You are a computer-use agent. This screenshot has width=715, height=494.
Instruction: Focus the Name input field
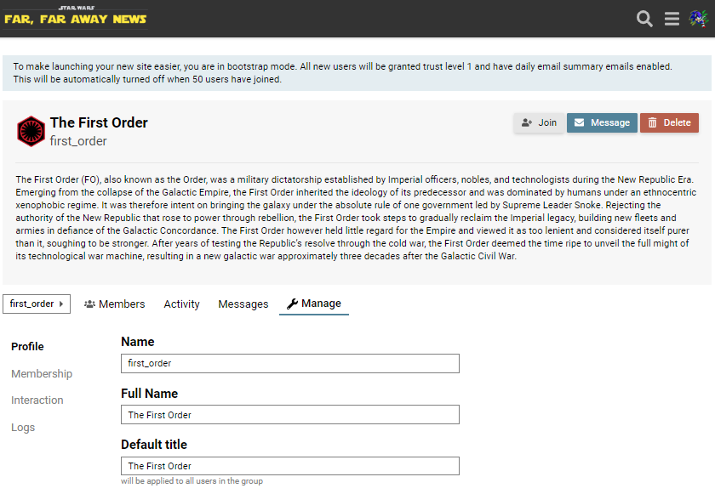pos(290,363)
